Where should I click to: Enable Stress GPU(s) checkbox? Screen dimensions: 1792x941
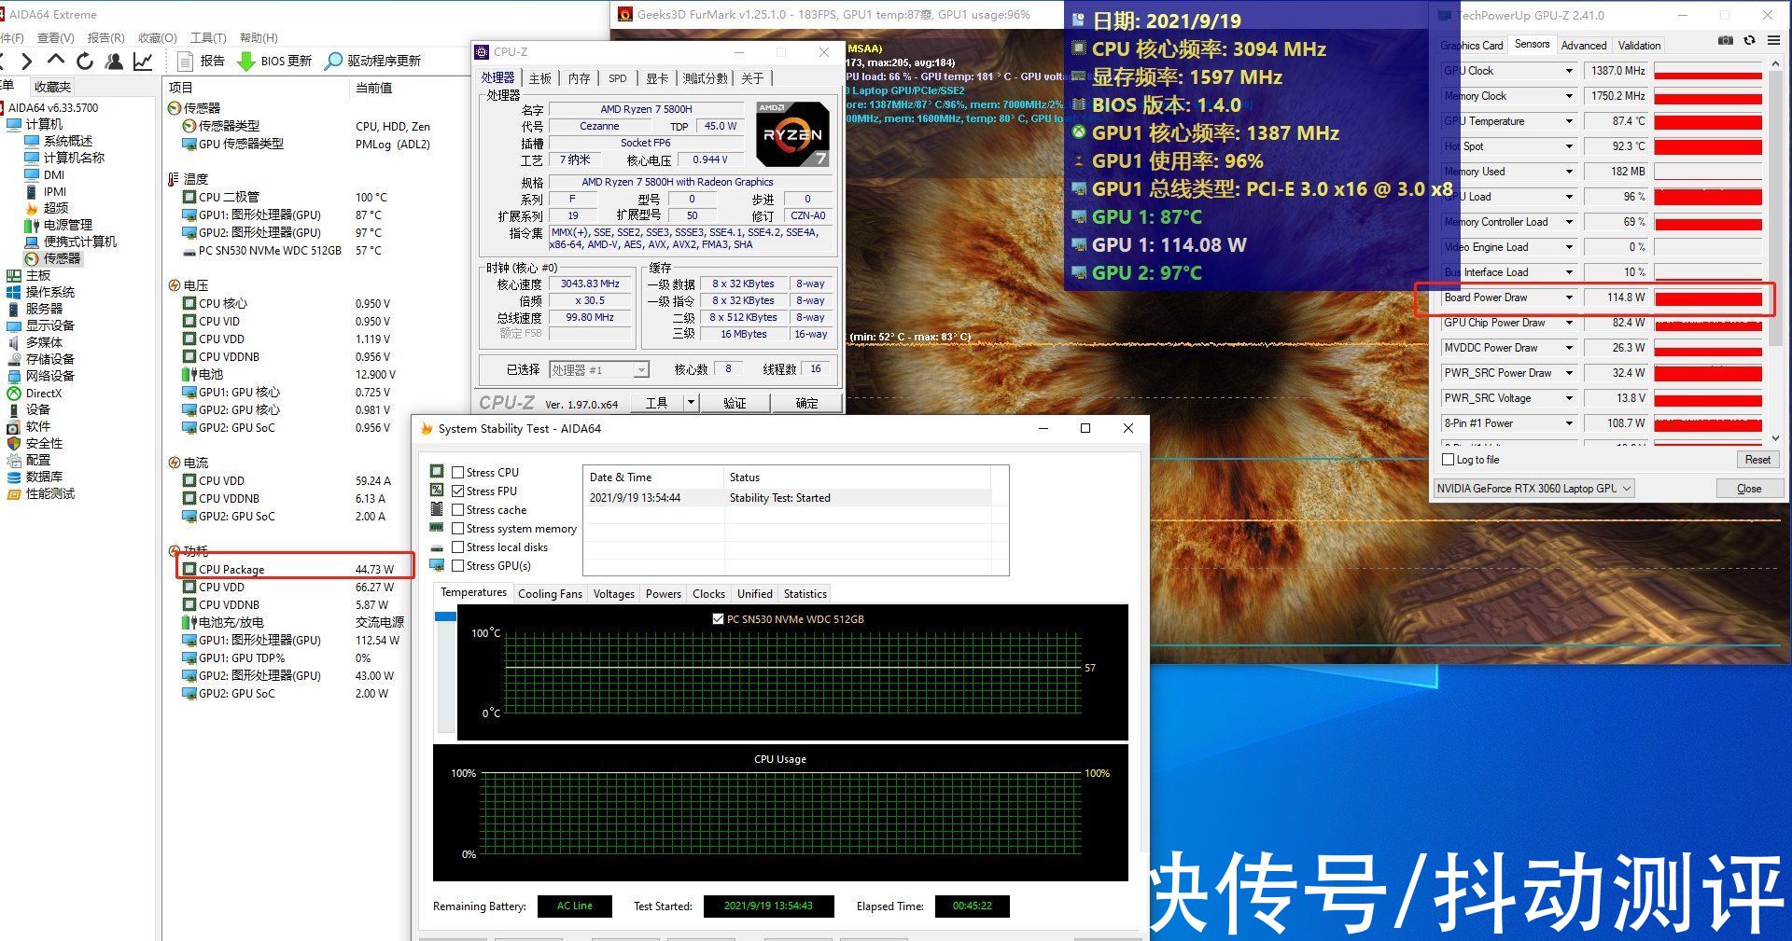pos(457,566)
